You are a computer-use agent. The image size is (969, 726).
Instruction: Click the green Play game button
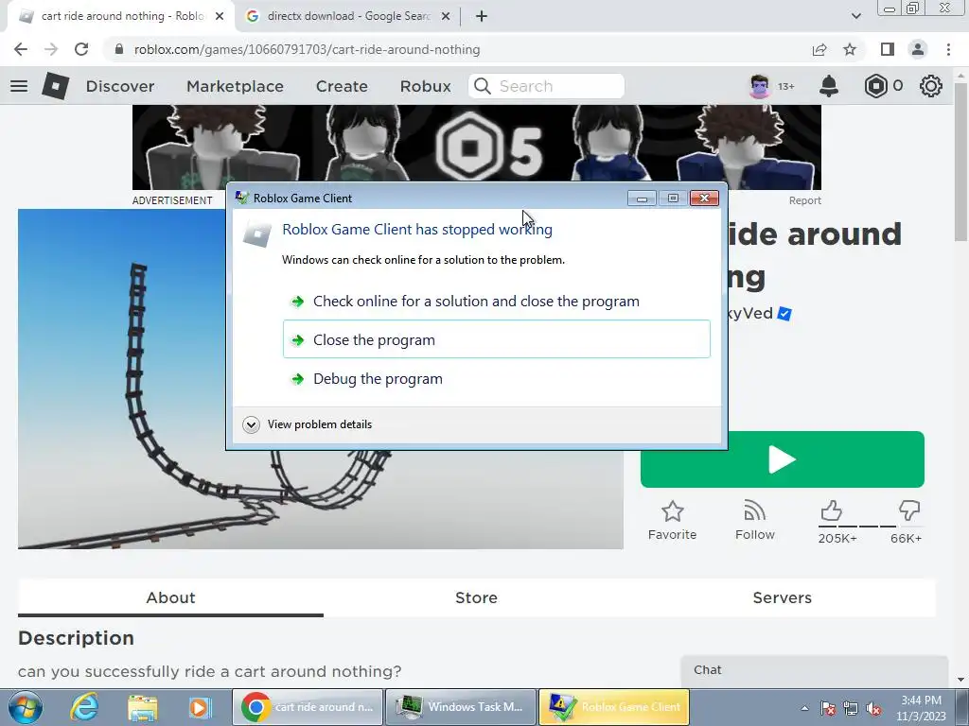[783, 459]
